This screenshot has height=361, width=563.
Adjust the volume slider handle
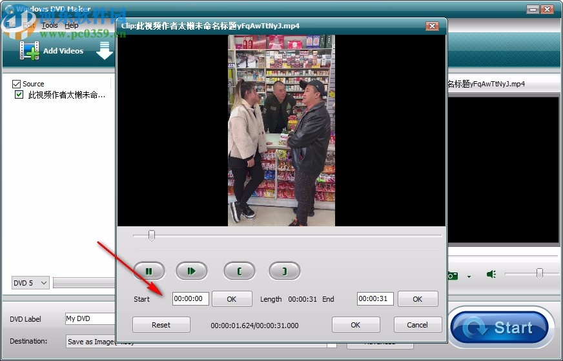539,273
